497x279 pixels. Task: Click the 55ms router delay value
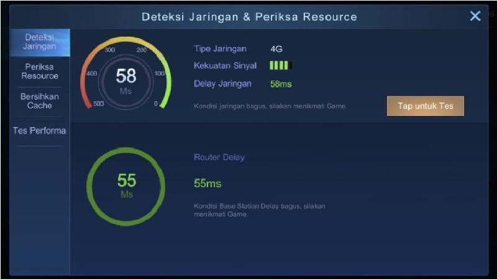[207, 184]
